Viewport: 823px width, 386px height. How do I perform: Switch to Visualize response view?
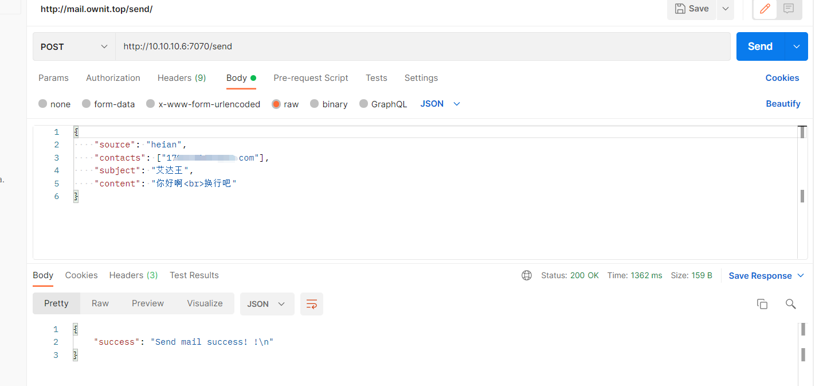click(x=205, y=303)
